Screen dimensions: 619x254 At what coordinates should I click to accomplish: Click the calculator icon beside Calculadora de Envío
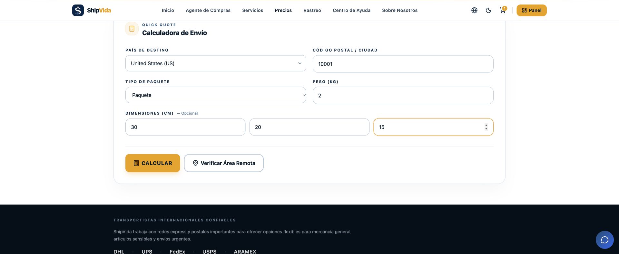(x=132, y=29)
